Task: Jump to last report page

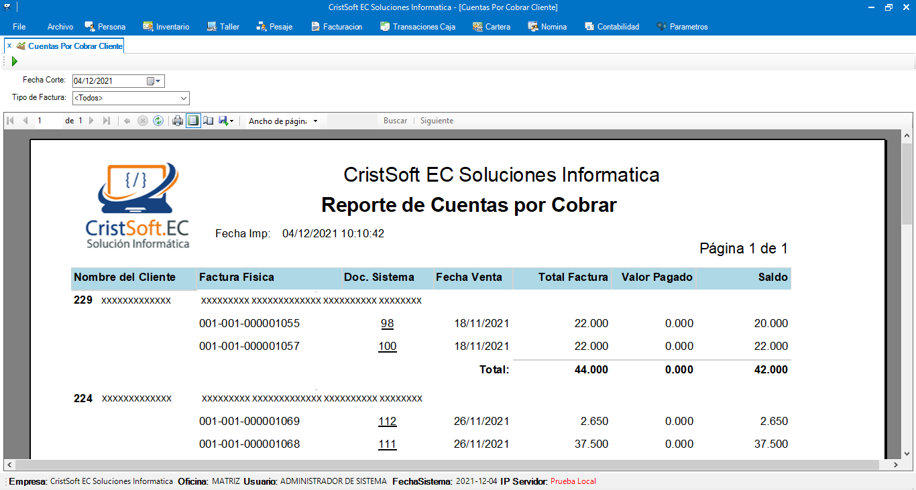Action: [107, 121]
